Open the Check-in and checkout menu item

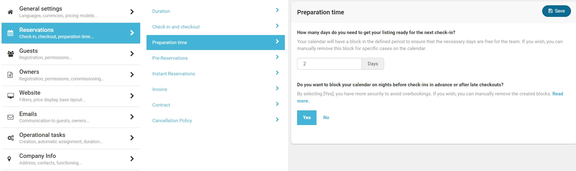[x=176, y=27]
